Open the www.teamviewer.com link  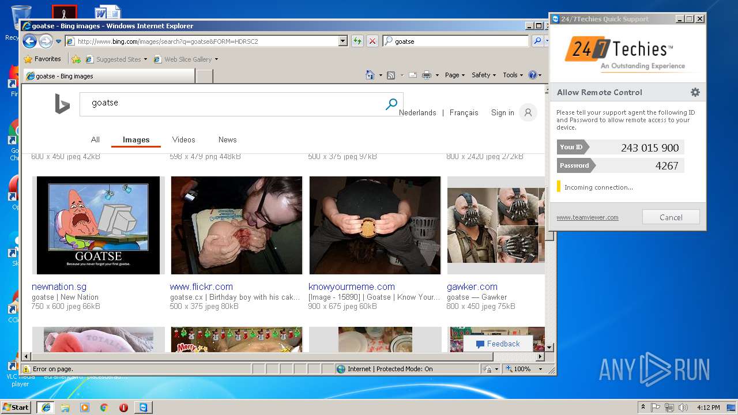pos(588,217)
